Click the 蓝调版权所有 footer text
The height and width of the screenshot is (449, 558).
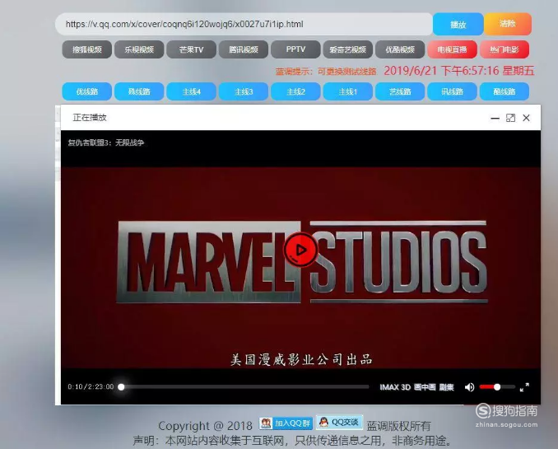click(398, 426)
